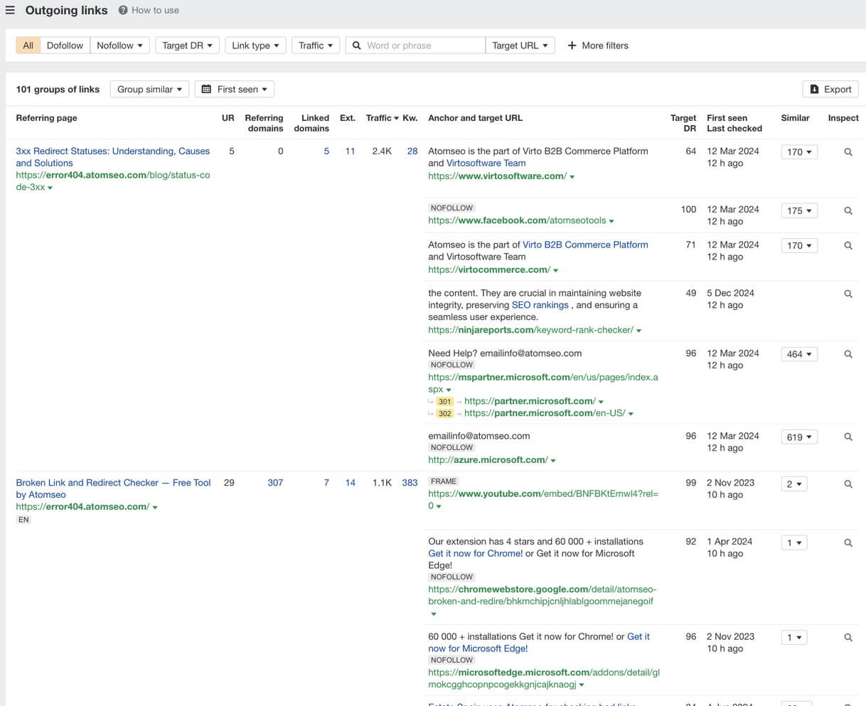Click the 307 referring domains value
The image size is (866, 706).
point(275,483)
